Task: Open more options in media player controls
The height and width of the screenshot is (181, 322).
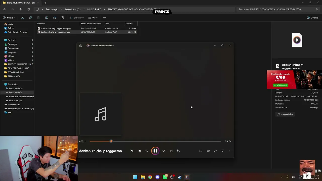Action: [230, 151]
